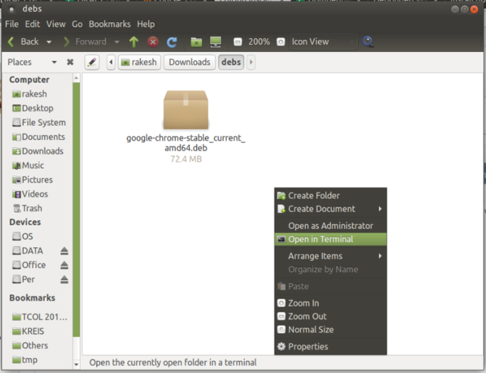The width and height of the screenshot is (486, 373).
Task: Select google-chrome-stable deb package icon
Action: [186, 110]
